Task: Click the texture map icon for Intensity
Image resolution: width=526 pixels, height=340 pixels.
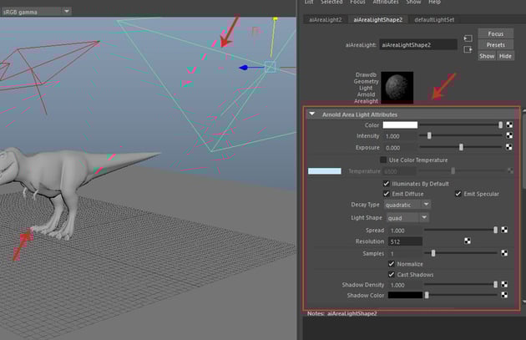Action: click(x=508, y=135)
